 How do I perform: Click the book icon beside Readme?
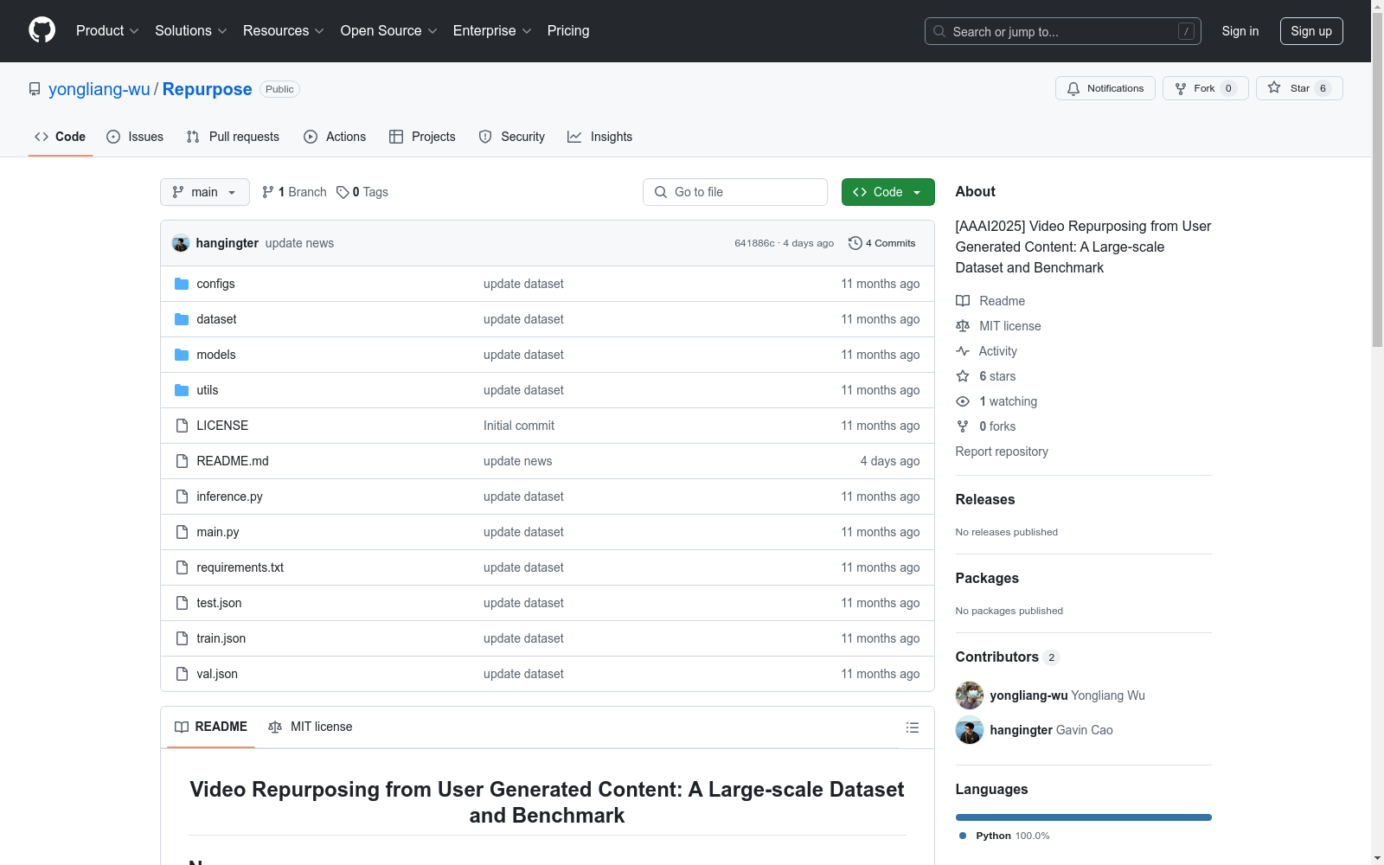pyautogui.click(x=963, y=301)
